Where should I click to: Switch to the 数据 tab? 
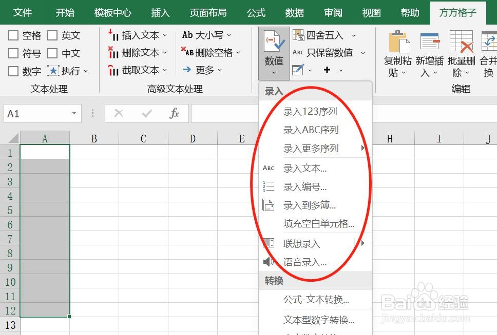pos(295,13)
